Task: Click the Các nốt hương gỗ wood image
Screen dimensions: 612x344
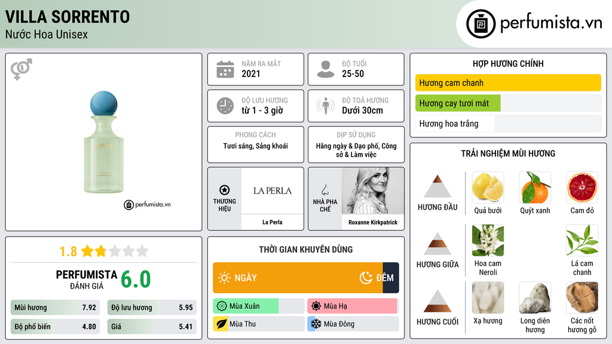Action: click(582, 298)
